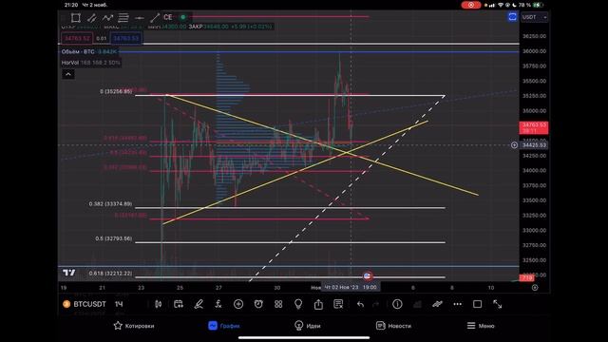Open the four-squares templates icon
This screenshot has height=342, width=608.
[278, 304]
